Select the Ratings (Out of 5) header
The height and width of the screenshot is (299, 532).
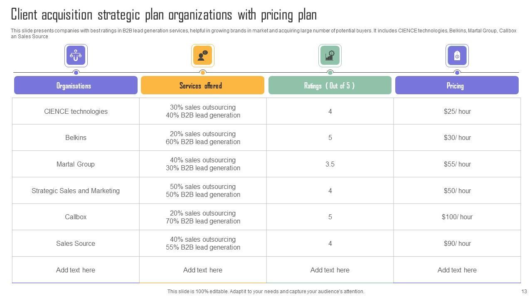[330, 86]
